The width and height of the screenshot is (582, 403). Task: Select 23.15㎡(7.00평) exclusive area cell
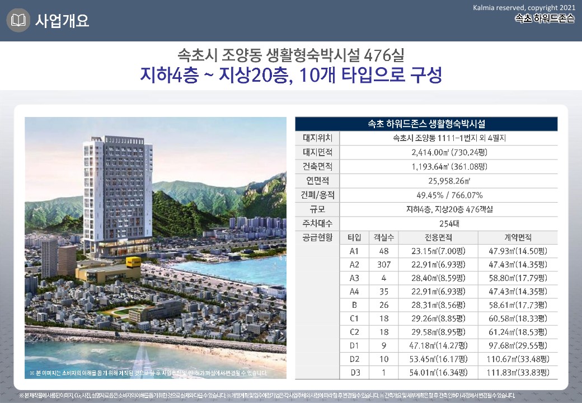point(438,251)
